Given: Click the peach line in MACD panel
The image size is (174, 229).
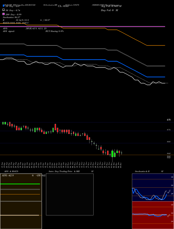Looking at the screenshot, I should [x=19, y=215].
